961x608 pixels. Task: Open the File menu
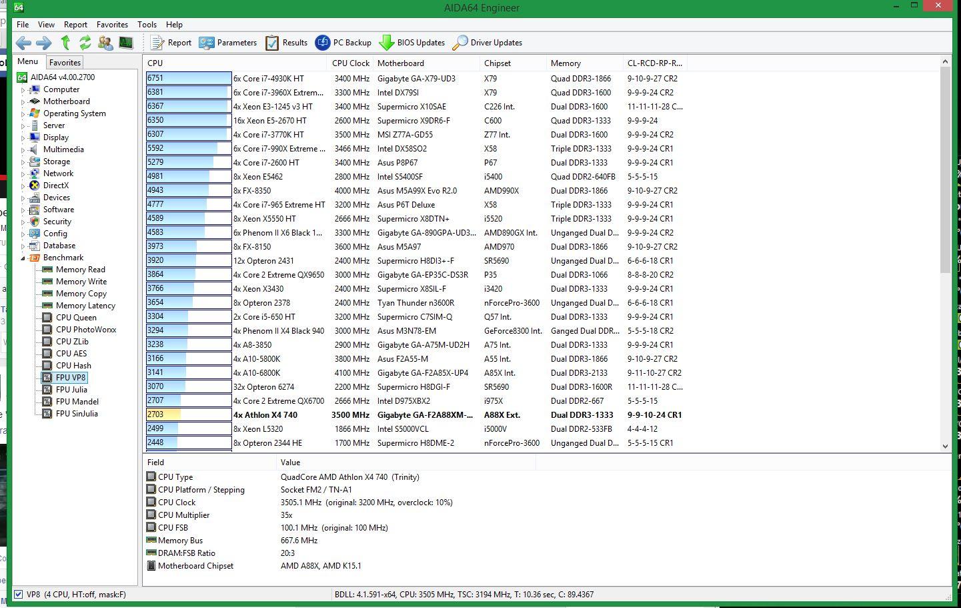click(23, 25)
